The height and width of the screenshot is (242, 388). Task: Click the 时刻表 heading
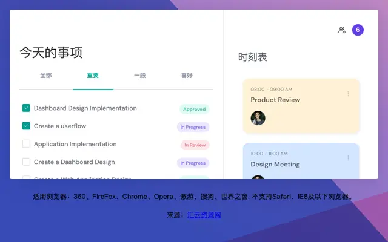pyautogui.click(x=252, y=57)
